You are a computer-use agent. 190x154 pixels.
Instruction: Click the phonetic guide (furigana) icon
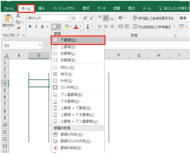[x=88, y=27]
